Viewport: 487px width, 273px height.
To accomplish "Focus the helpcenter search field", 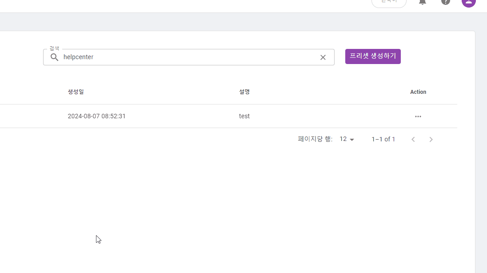I will pyautogui.click(x=189, y=57).
